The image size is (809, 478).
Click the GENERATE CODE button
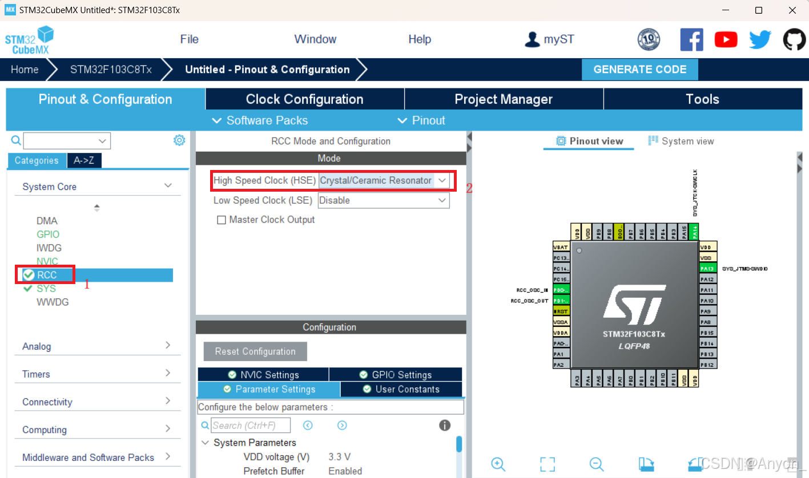pyautogui.click(x=640, y=70)
